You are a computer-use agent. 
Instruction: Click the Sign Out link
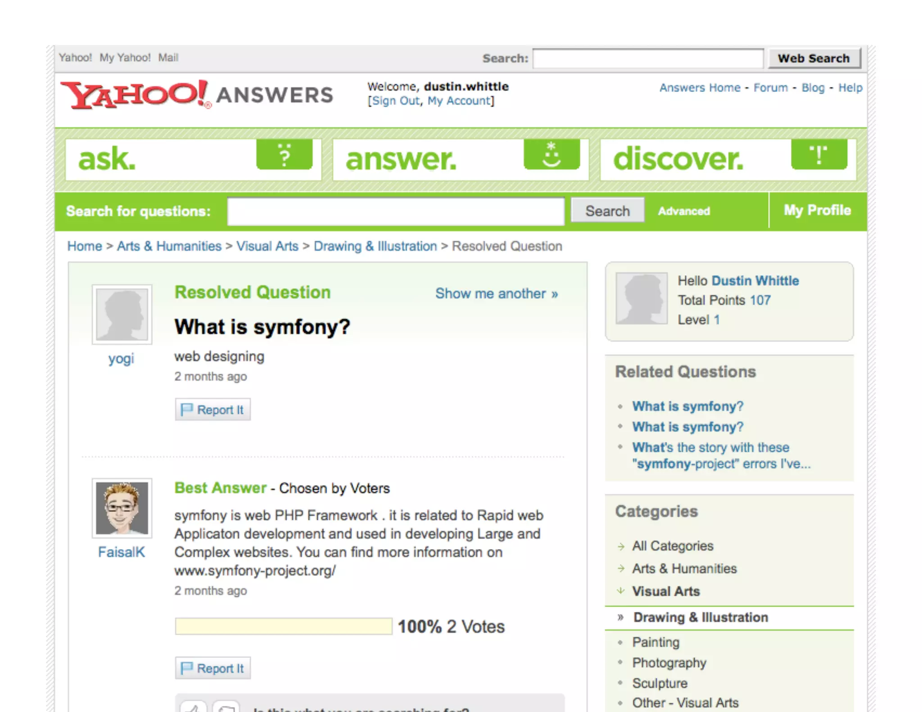[x=396, y=101]
